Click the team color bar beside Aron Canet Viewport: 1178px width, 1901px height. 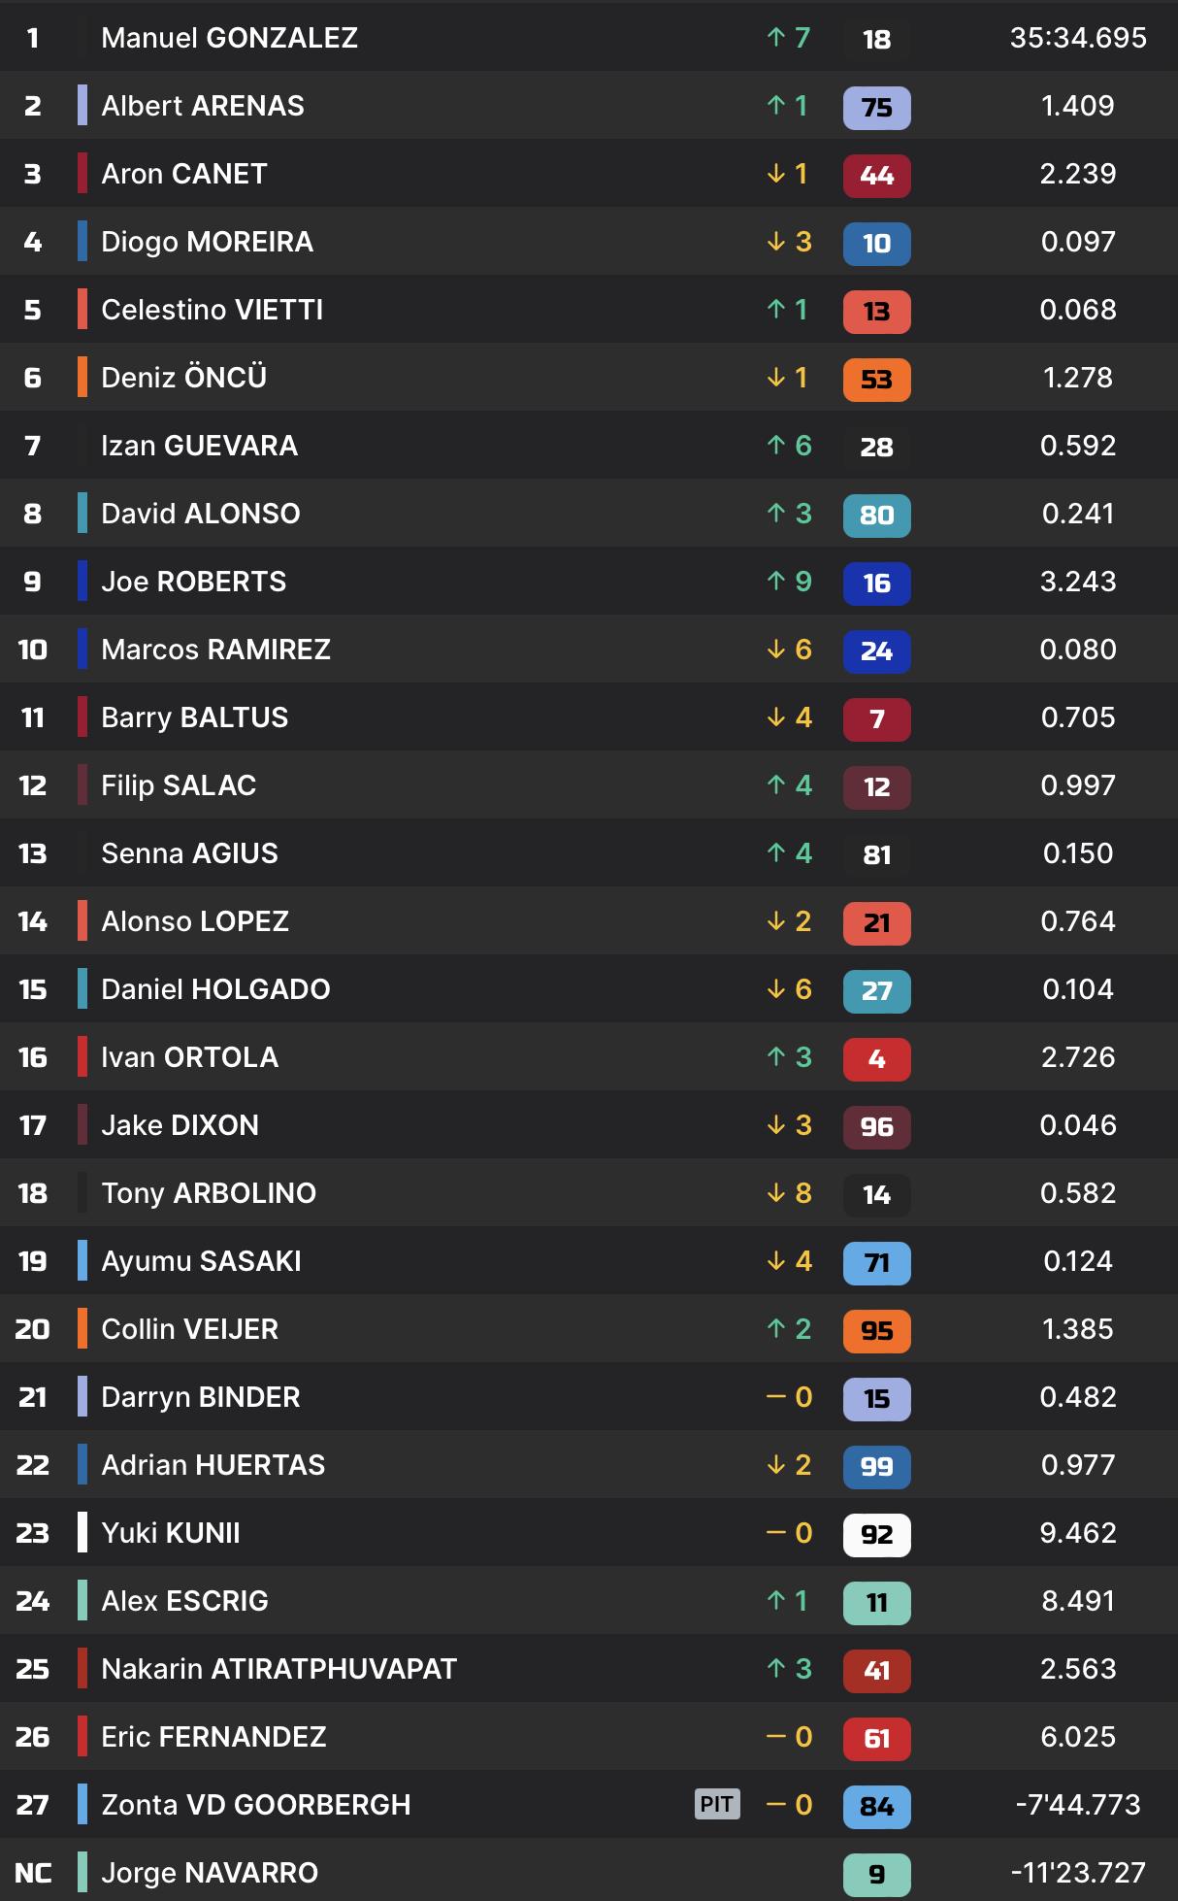pyautogui.click(x=82, y=174)
